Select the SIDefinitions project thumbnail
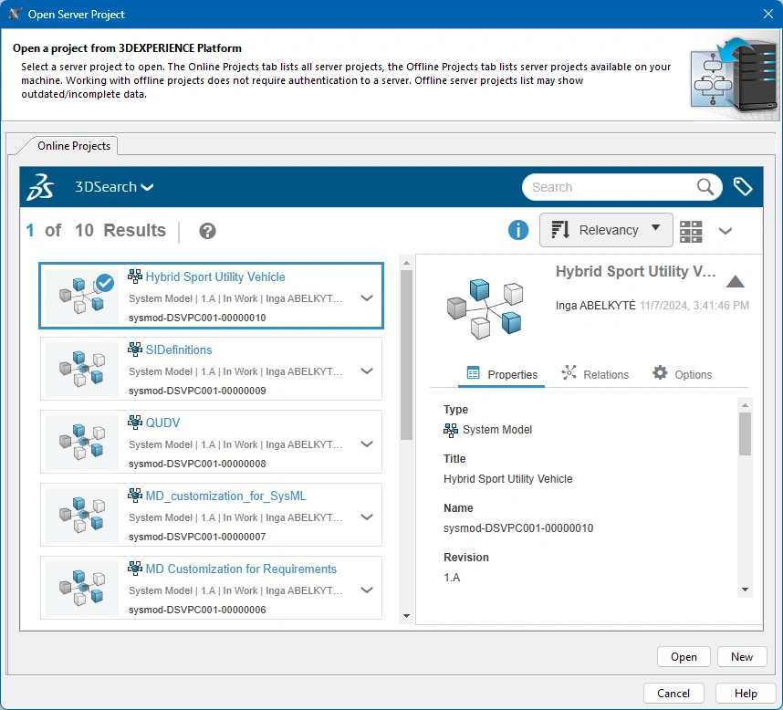The width and height of the screenshot is (783, 710). (x=82, y=369)
